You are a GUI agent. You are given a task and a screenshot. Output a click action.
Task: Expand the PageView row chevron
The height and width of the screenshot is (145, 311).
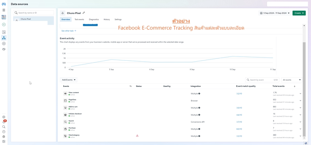pos(300,101)
